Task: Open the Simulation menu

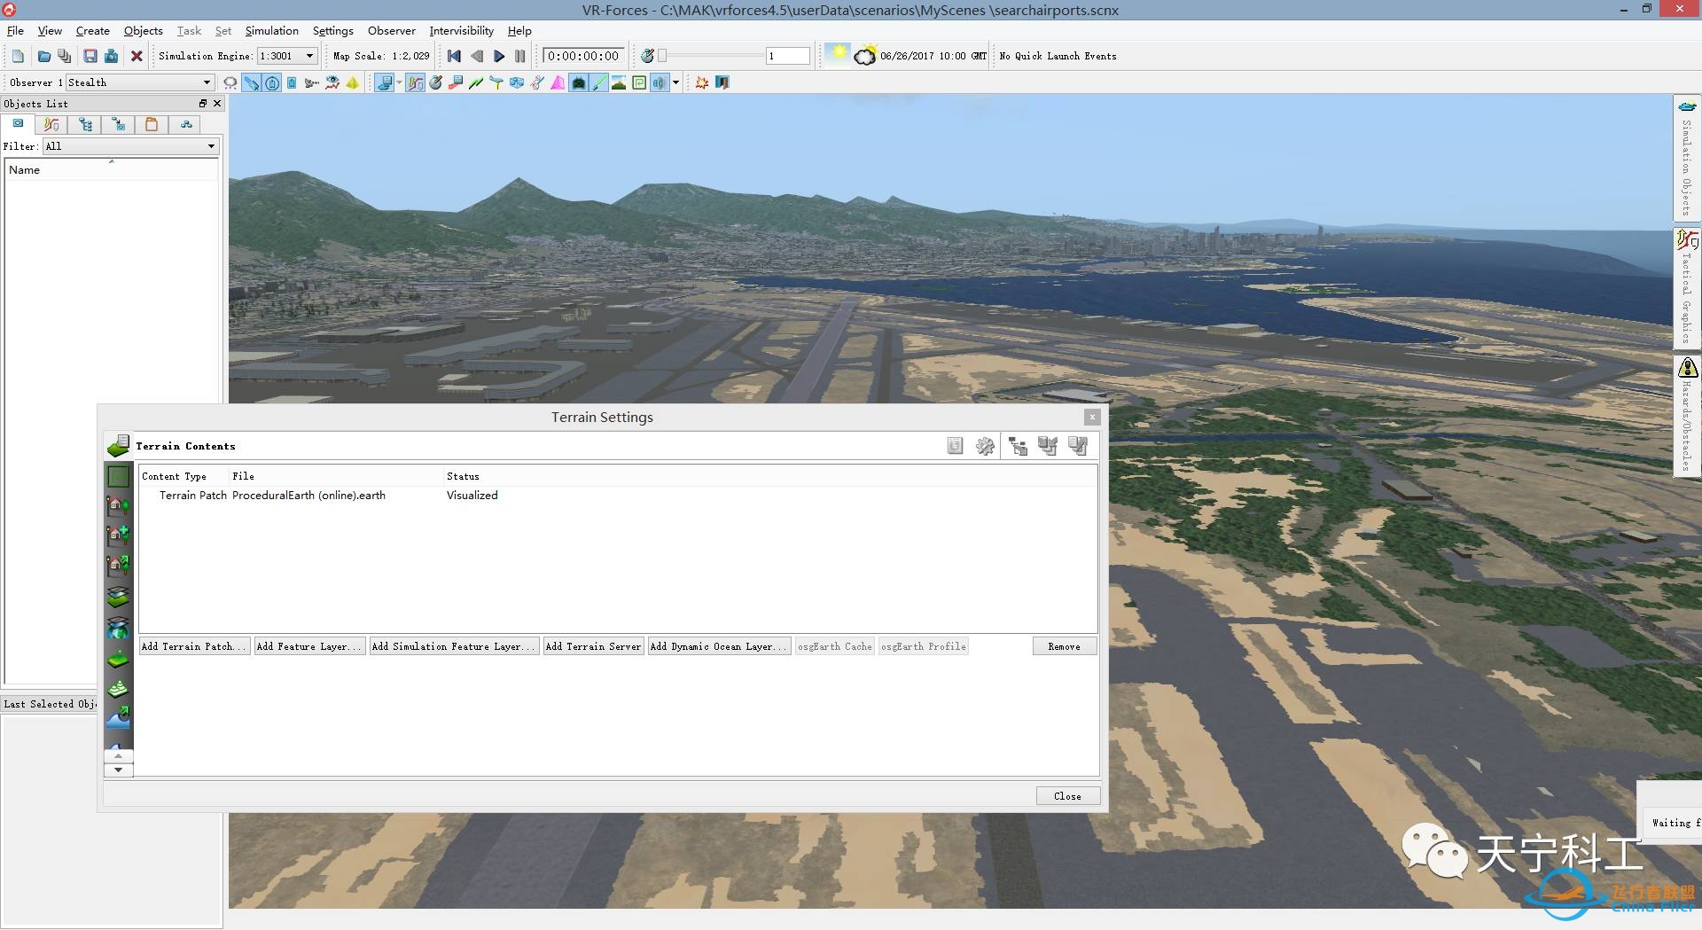Action: (271, 30)
